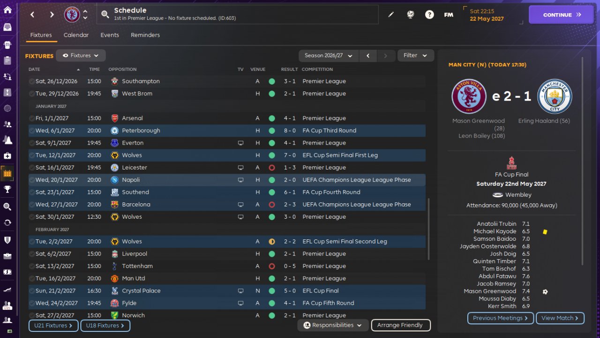The height and width of the screenshot is (338, 600).
Task: Toggle the reminder tick on Napoli fixture
Action: coord(32,180)
